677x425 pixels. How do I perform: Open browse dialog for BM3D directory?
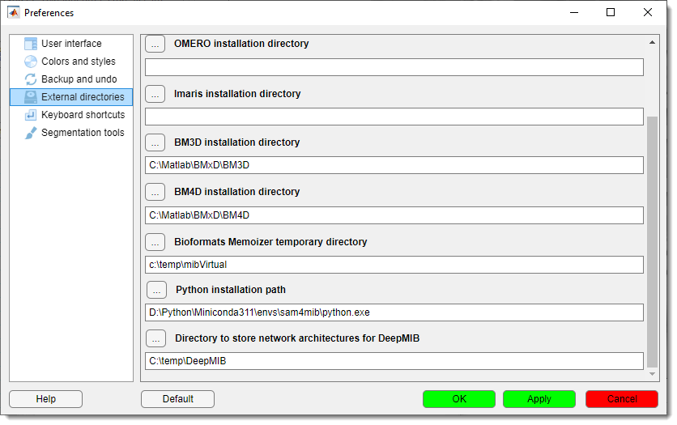click(155, 142)
